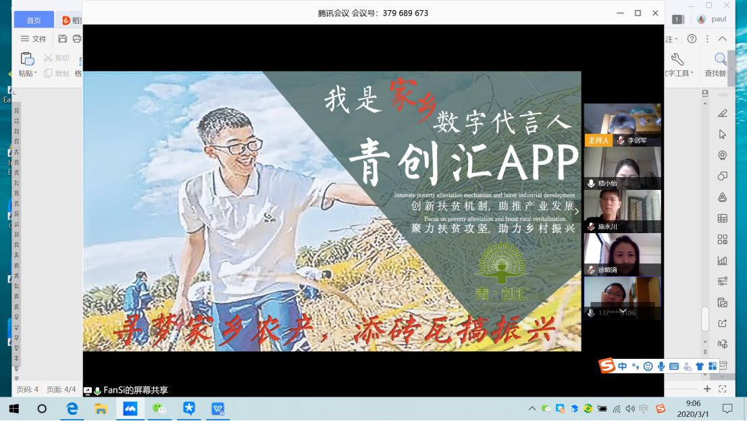Click the Sogou input microphone icon
Image resolution: width=747 pixels, height=421 pixels.
pyautogui.click(x=661, y=366)
